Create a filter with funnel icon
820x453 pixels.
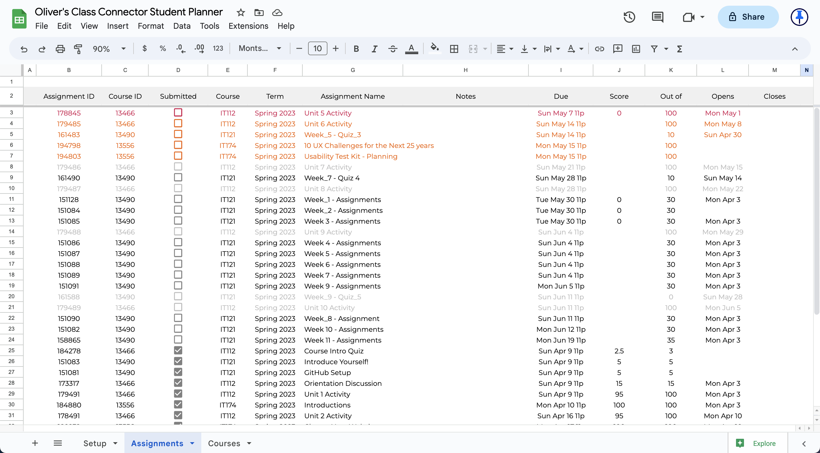pos(654,49)
